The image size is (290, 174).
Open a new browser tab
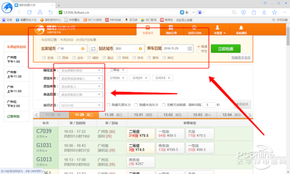point(59,5)
